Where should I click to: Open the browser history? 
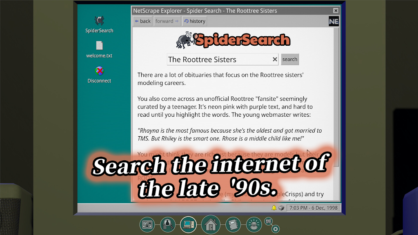[195, 21]
